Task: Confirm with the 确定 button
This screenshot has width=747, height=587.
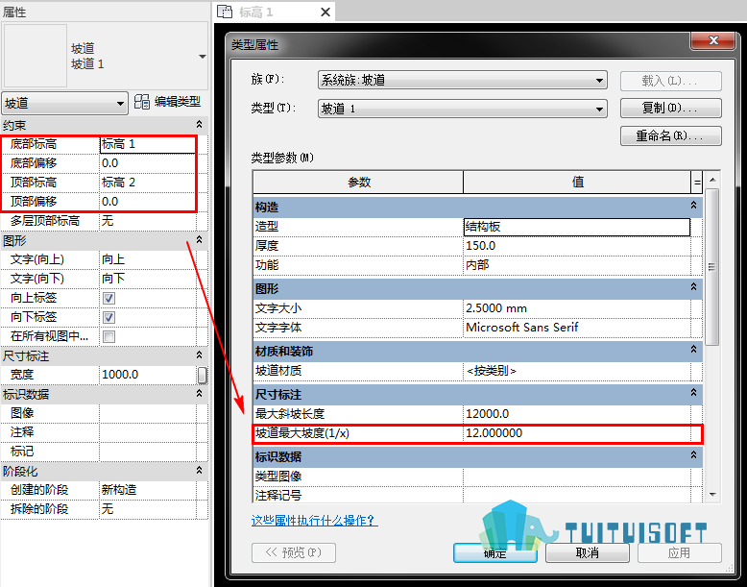Action: click(x=495, y=553)
